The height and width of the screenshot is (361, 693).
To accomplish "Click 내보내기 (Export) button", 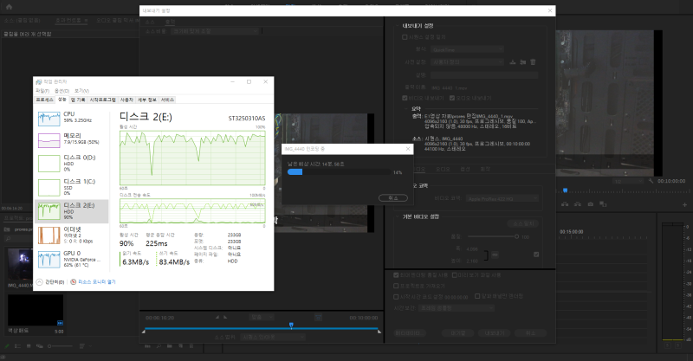I will click(494, 332).
